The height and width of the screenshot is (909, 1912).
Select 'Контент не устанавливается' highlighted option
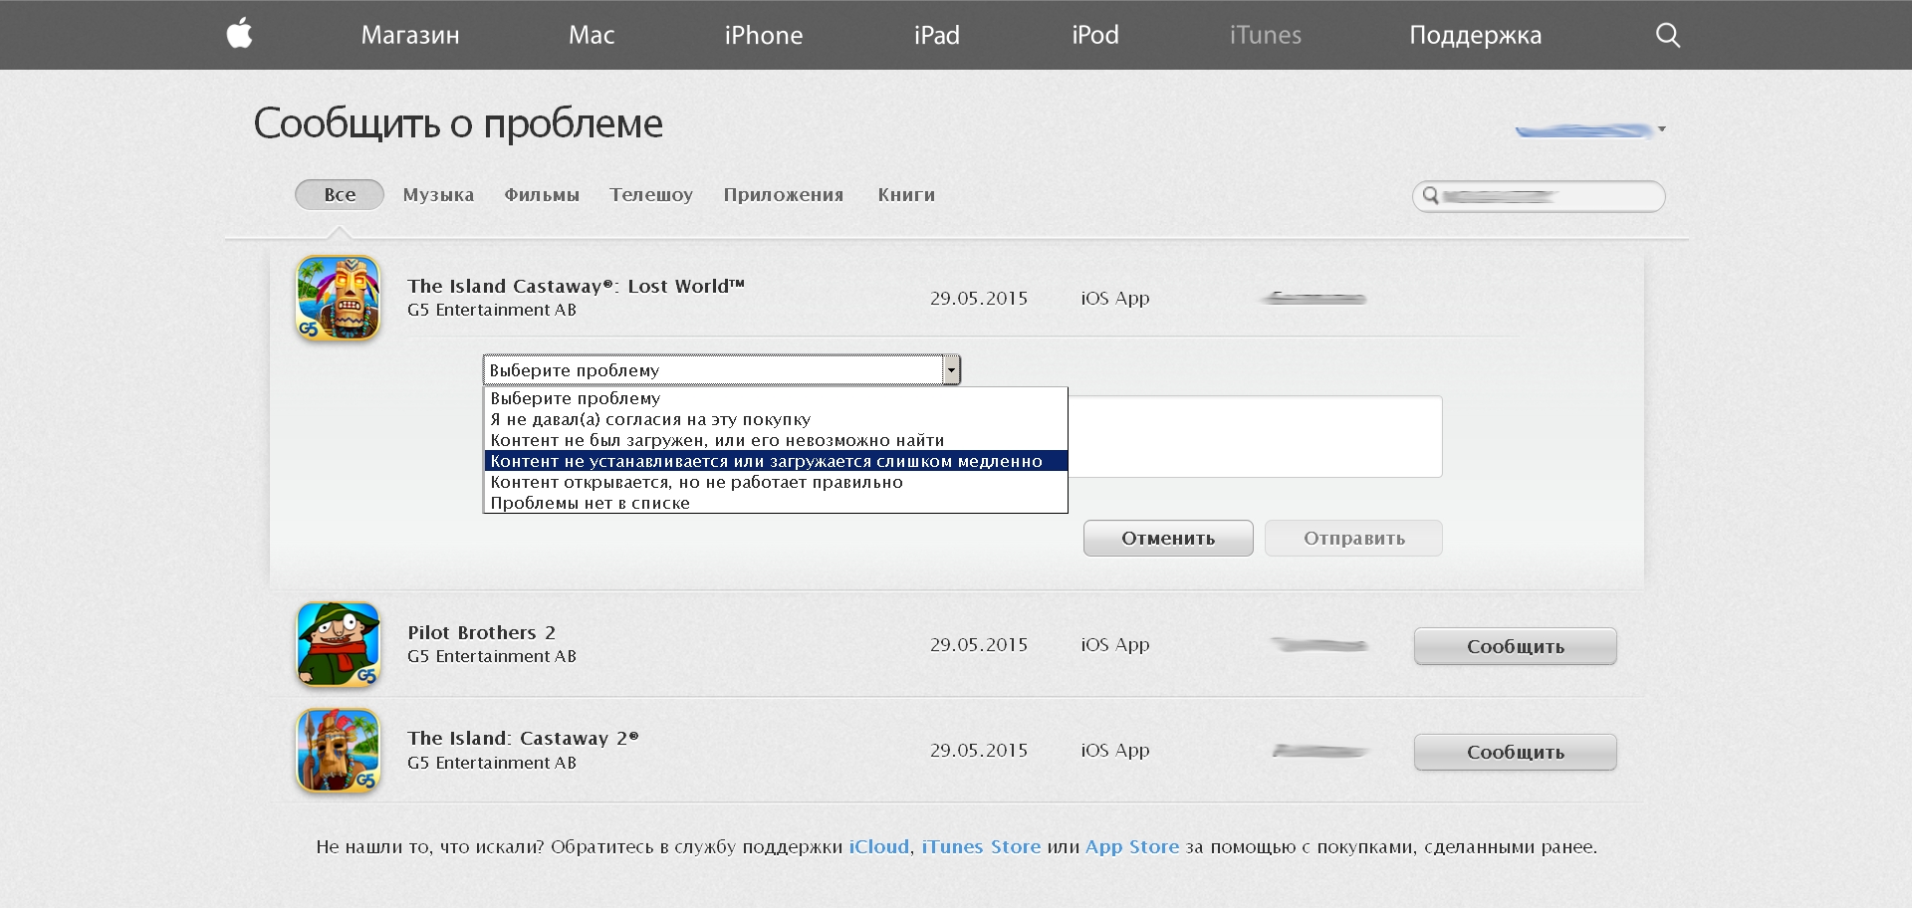tap(775, 461)
